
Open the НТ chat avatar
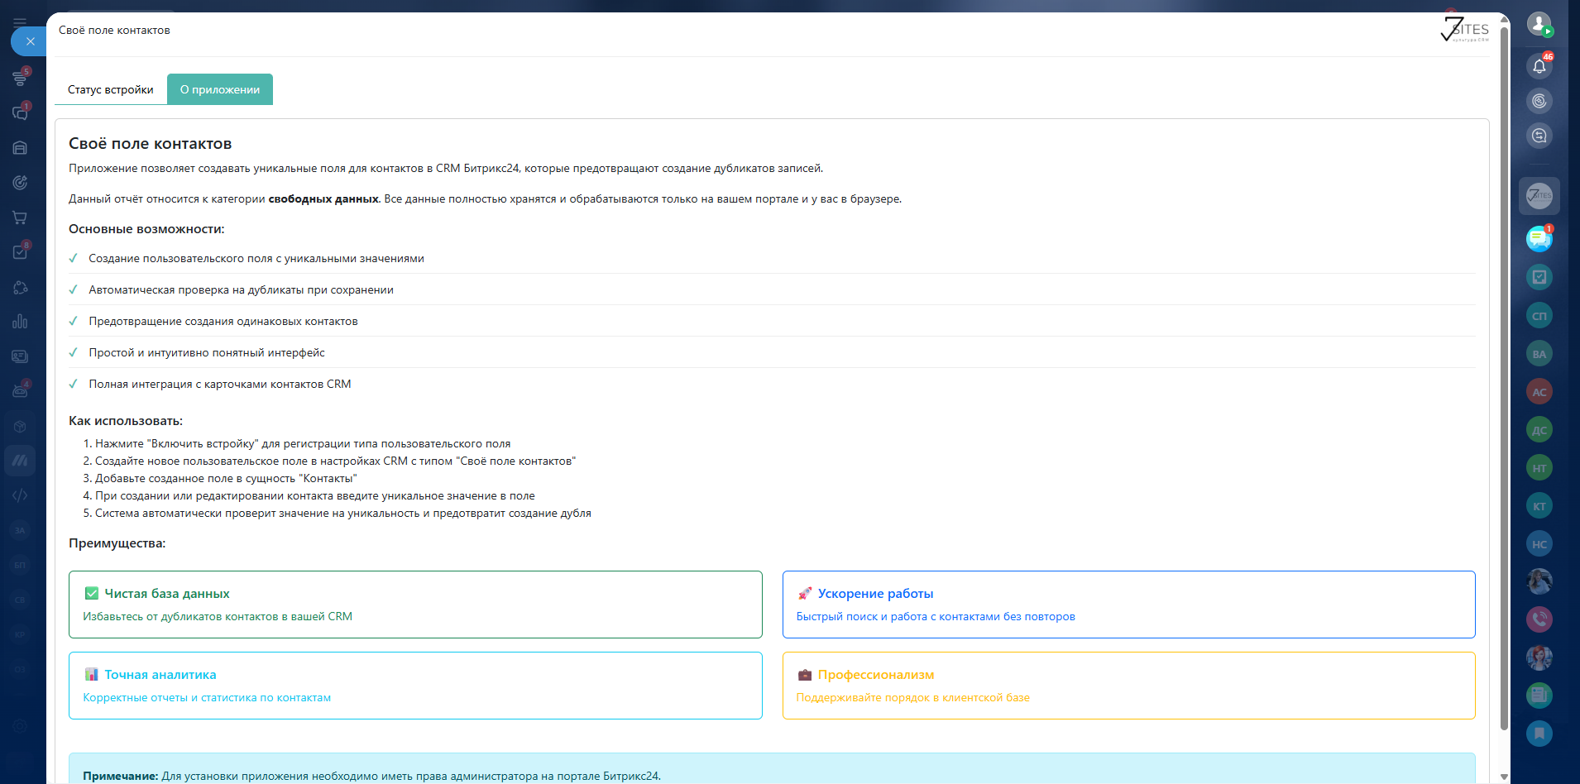pos(1539,467)
